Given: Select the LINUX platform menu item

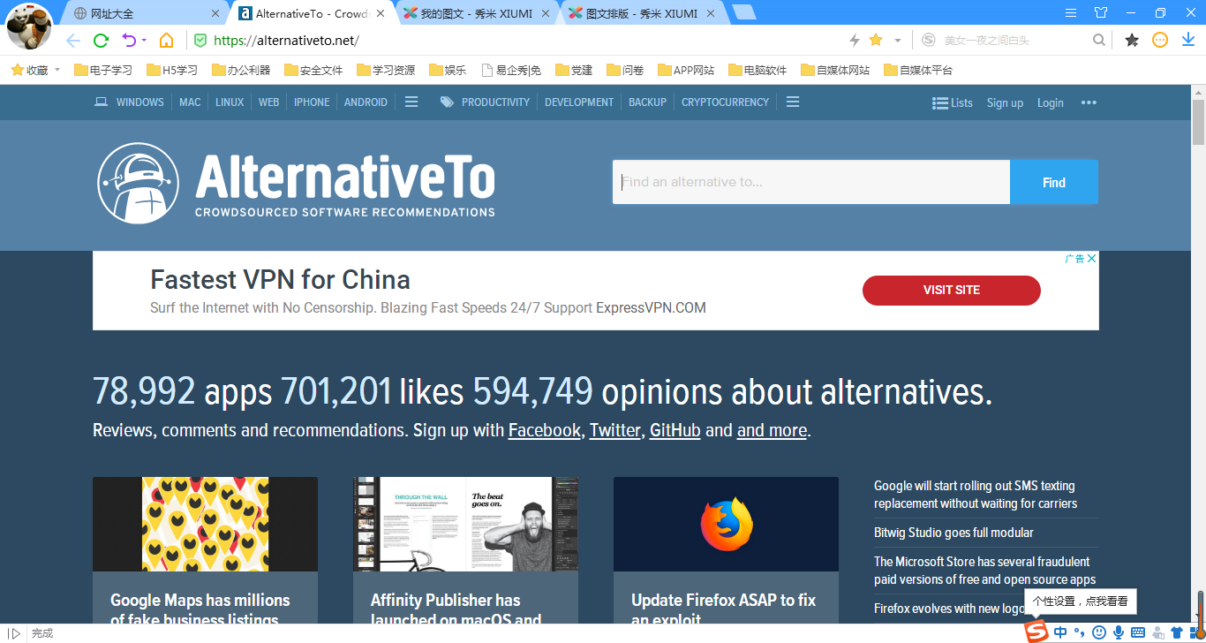Looking at the screenshot, I should pos(230,102).
